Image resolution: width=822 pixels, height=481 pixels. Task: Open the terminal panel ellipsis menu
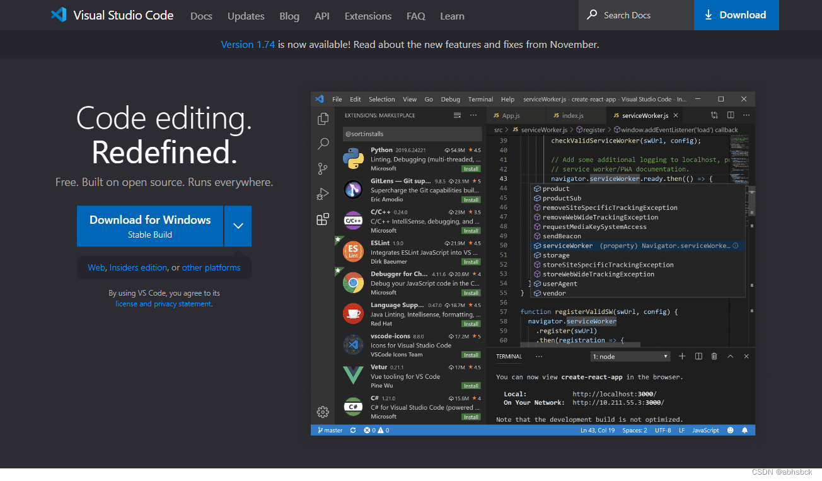tap(539, 356)
